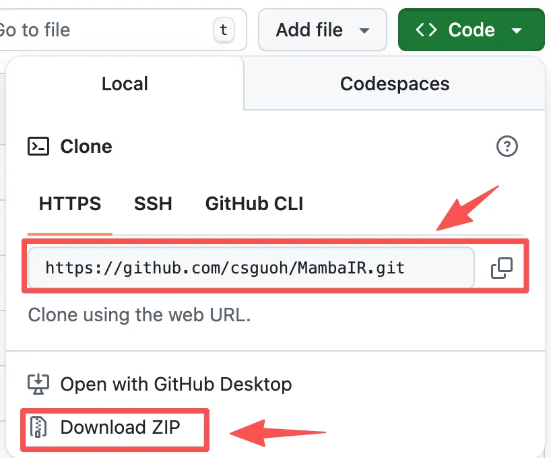
Task: Select the Local tab
Action: pos(125,84)
